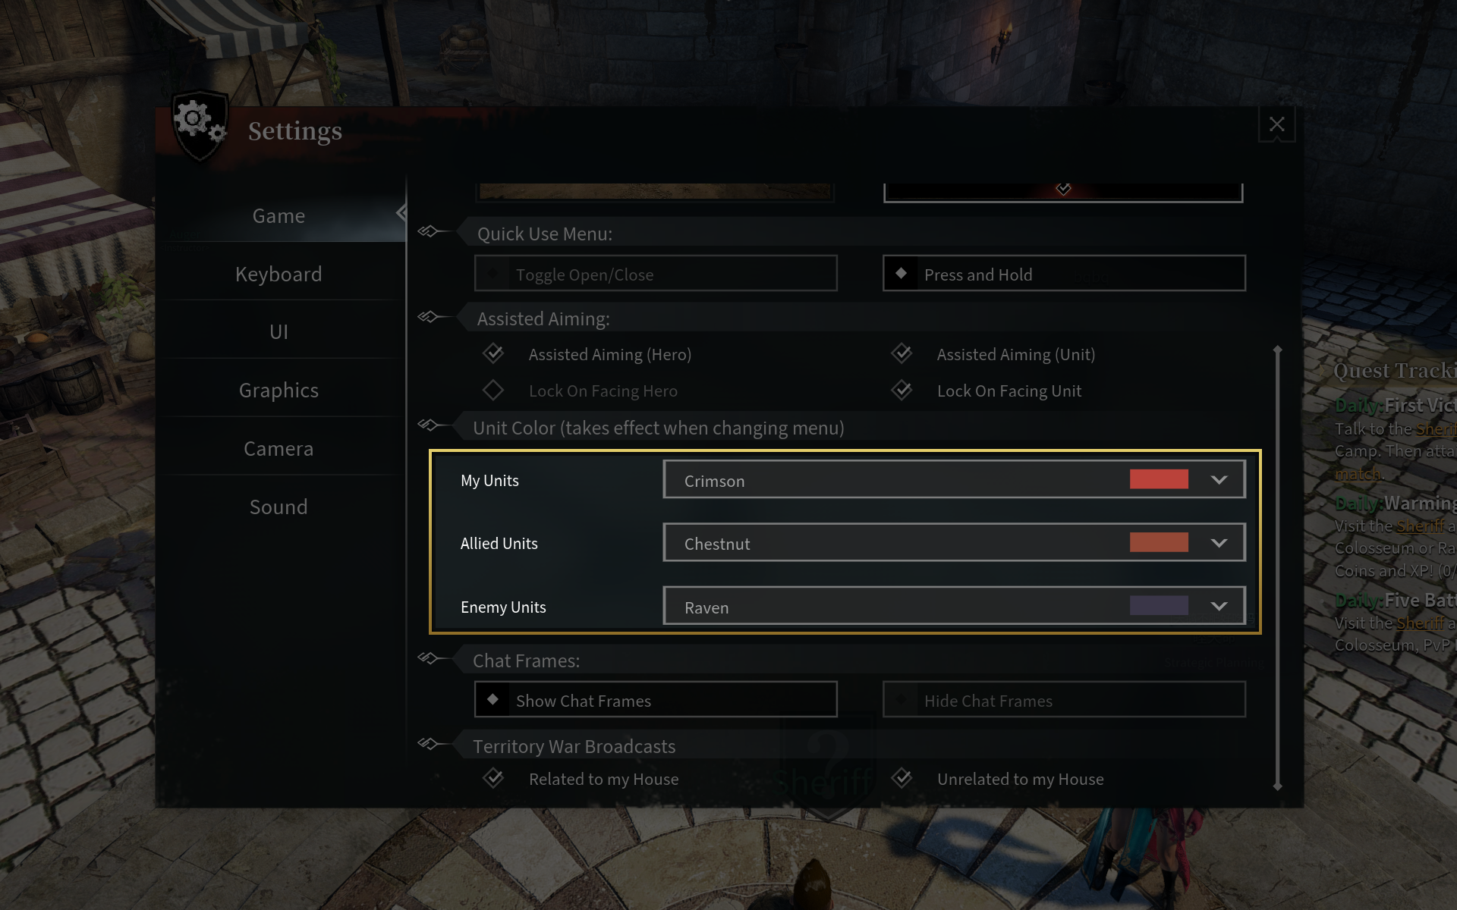
Task: Click the Camera settings category icon
Action: [x=278, y=447]
